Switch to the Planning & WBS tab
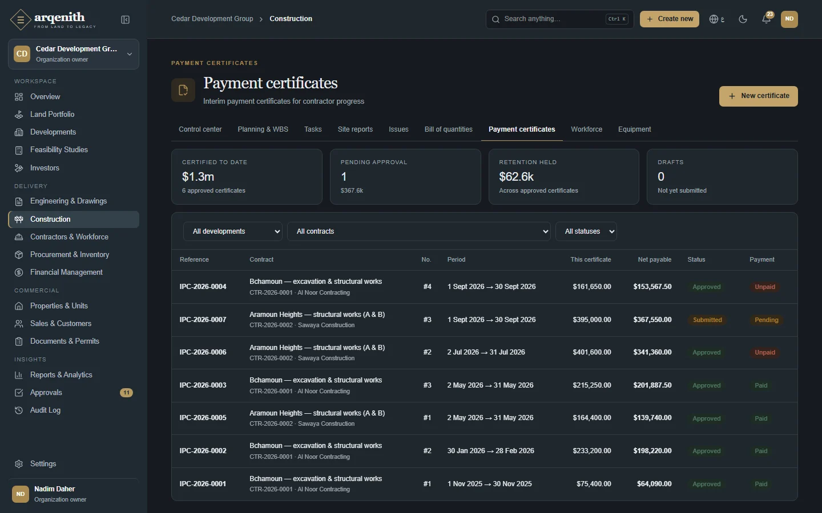Image resolution: width=822 pixels, height=513 pixels. [263, 129]
